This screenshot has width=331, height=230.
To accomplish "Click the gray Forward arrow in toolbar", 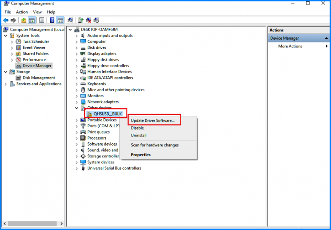I will pyautogui.click(x=13, y=20).
